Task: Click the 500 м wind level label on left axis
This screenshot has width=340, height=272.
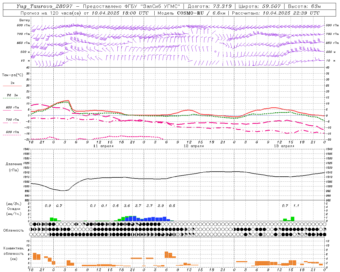Action: tap(25, 52)
